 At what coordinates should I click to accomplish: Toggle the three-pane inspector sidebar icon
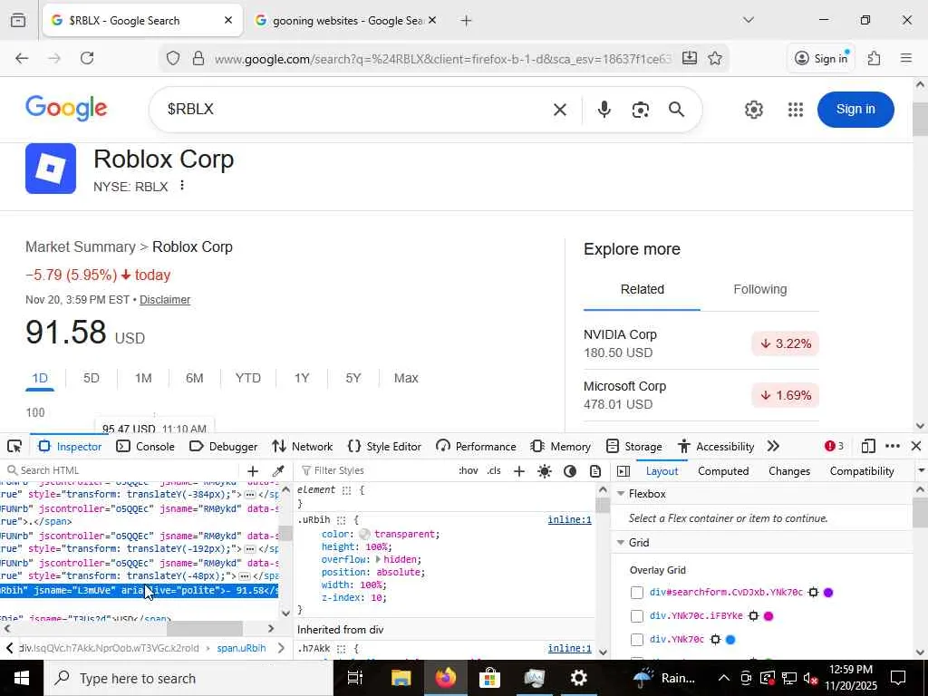(623, 471)
